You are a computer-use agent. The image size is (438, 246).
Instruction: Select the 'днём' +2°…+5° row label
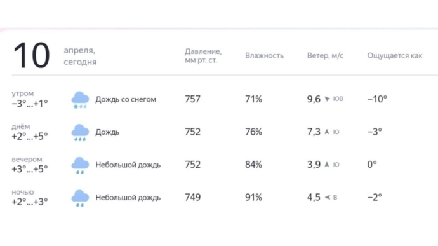pyautogui.click(x=30, y=132)
